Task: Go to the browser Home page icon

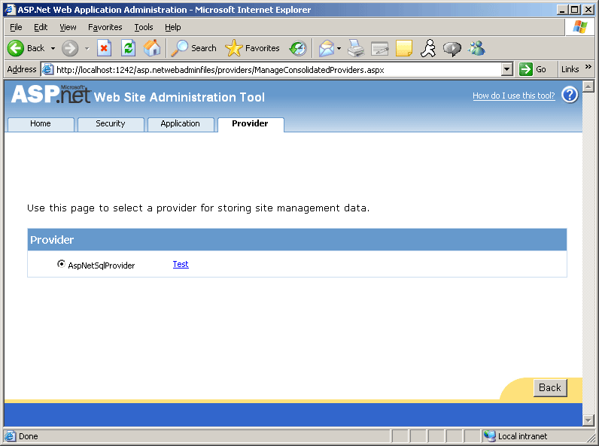Action: click(152, 48)
